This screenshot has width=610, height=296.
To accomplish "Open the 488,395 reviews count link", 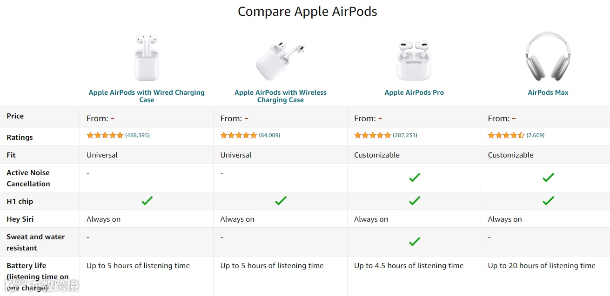I will (x=137, y=135).
